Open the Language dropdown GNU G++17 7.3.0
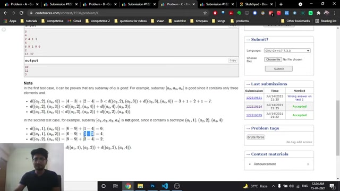 pyautogui.click(x=287, y=51)
